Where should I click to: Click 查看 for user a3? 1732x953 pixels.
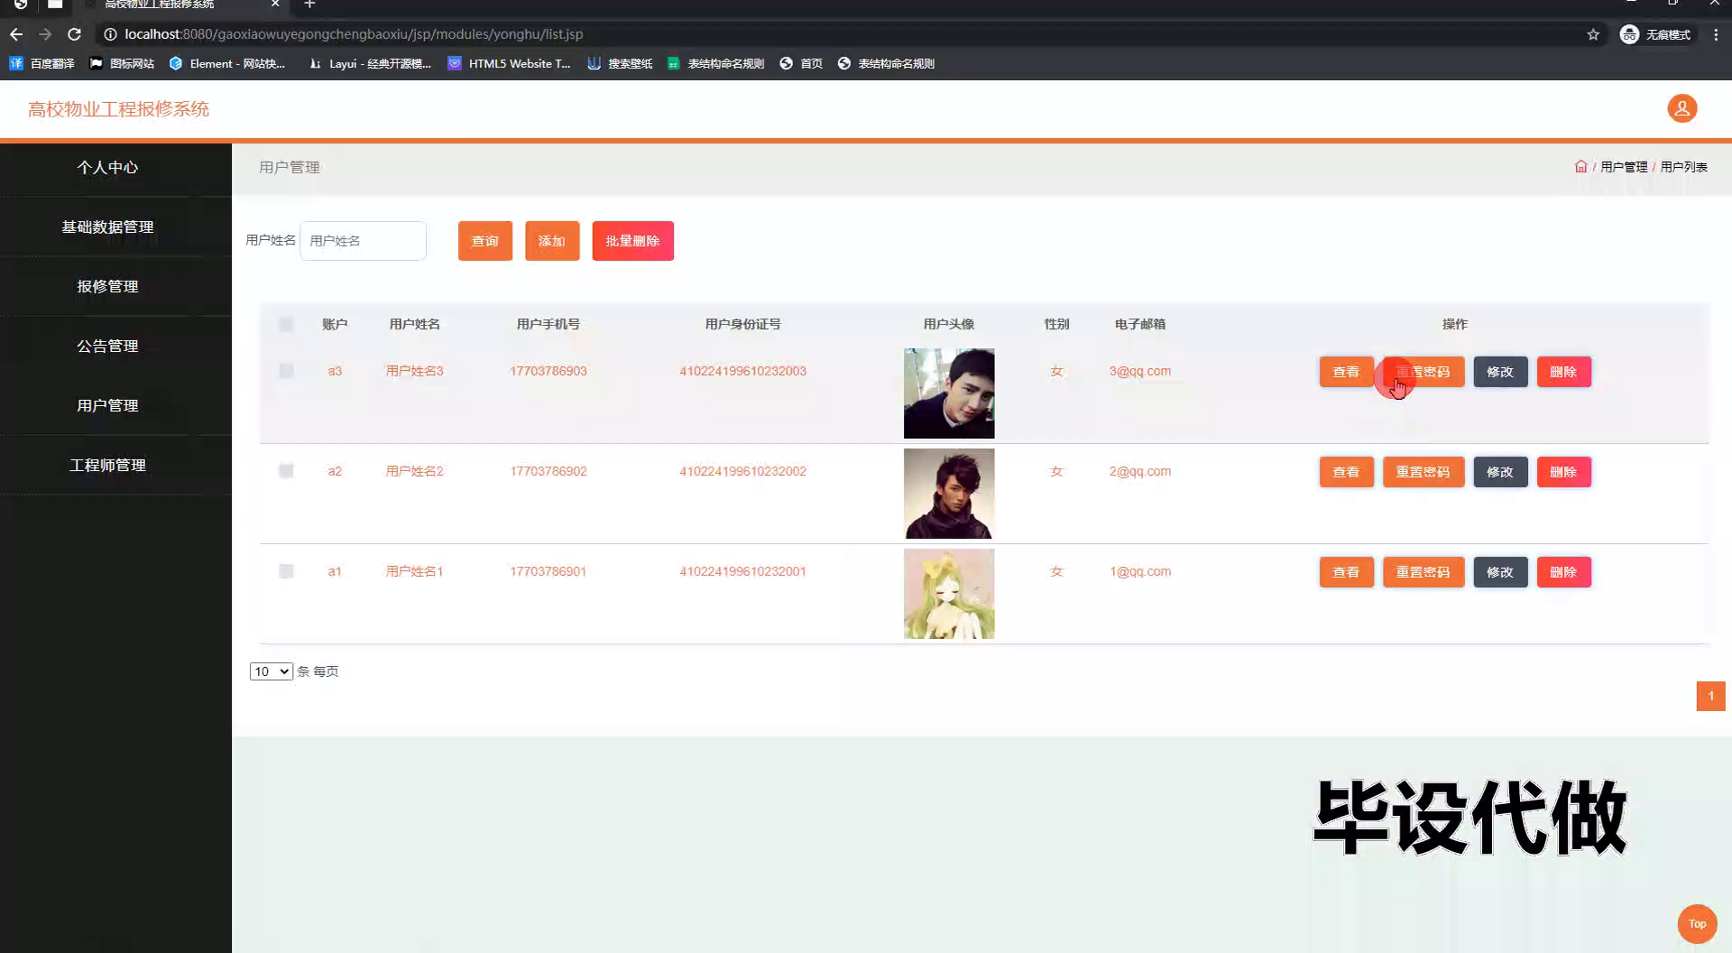tap(1346, 372)
